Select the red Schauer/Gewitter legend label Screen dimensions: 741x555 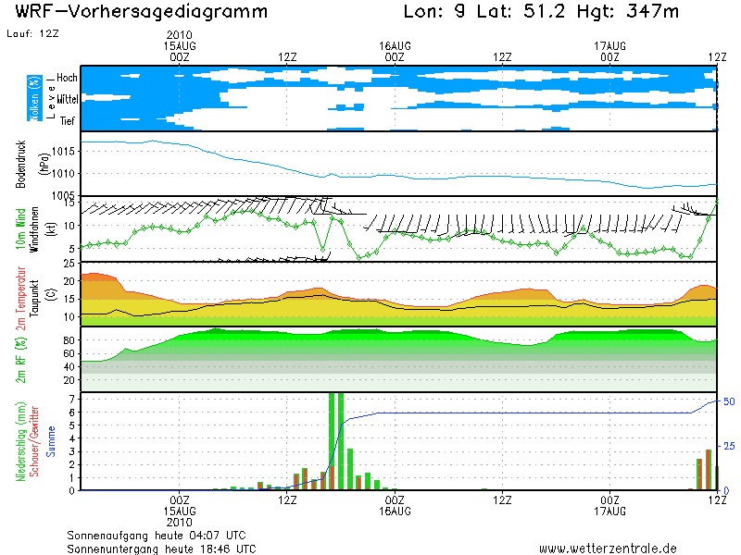34,441
